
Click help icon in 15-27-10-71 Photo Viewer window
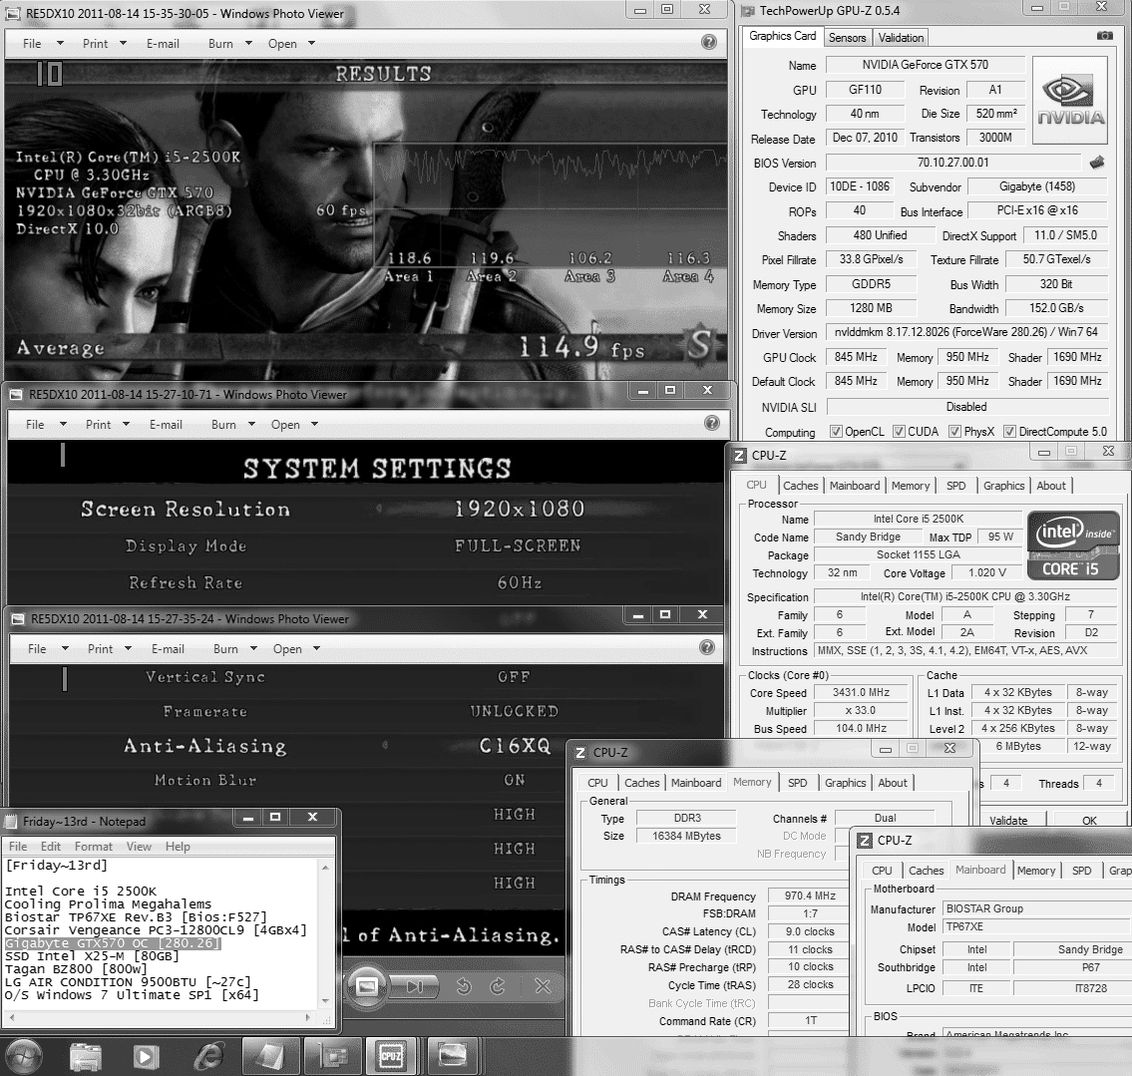[711, 423]
